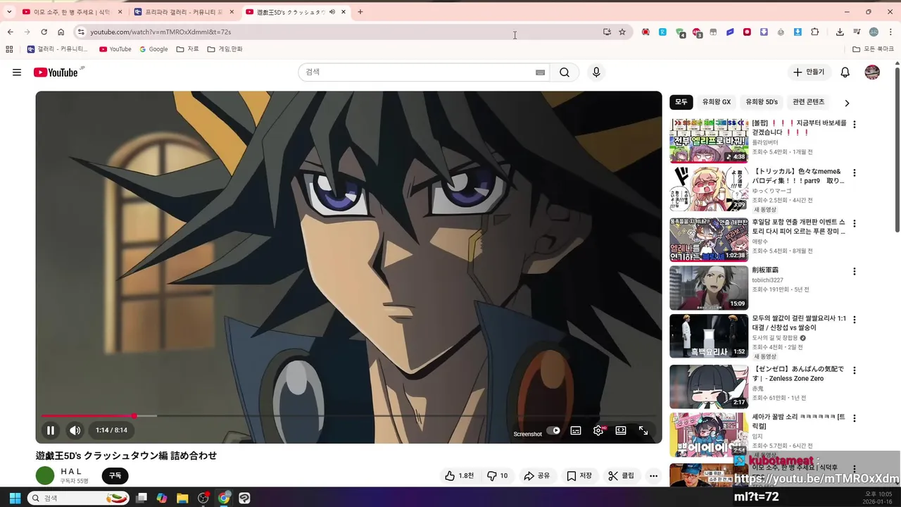Reload the page
This screenshot has width=901, height=507.
point(44,32)
